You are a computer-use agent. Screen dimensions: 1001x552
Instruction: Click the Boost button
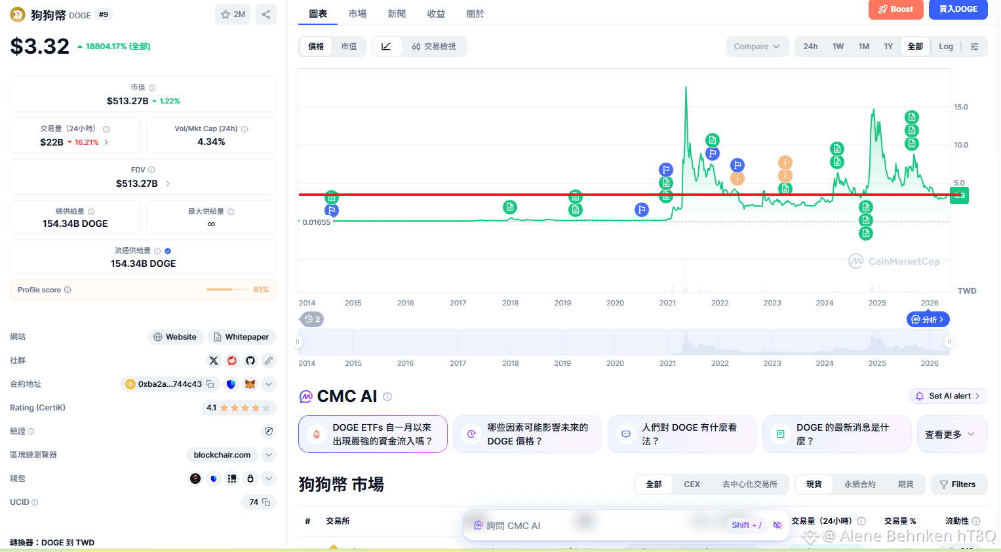(896, 9)
